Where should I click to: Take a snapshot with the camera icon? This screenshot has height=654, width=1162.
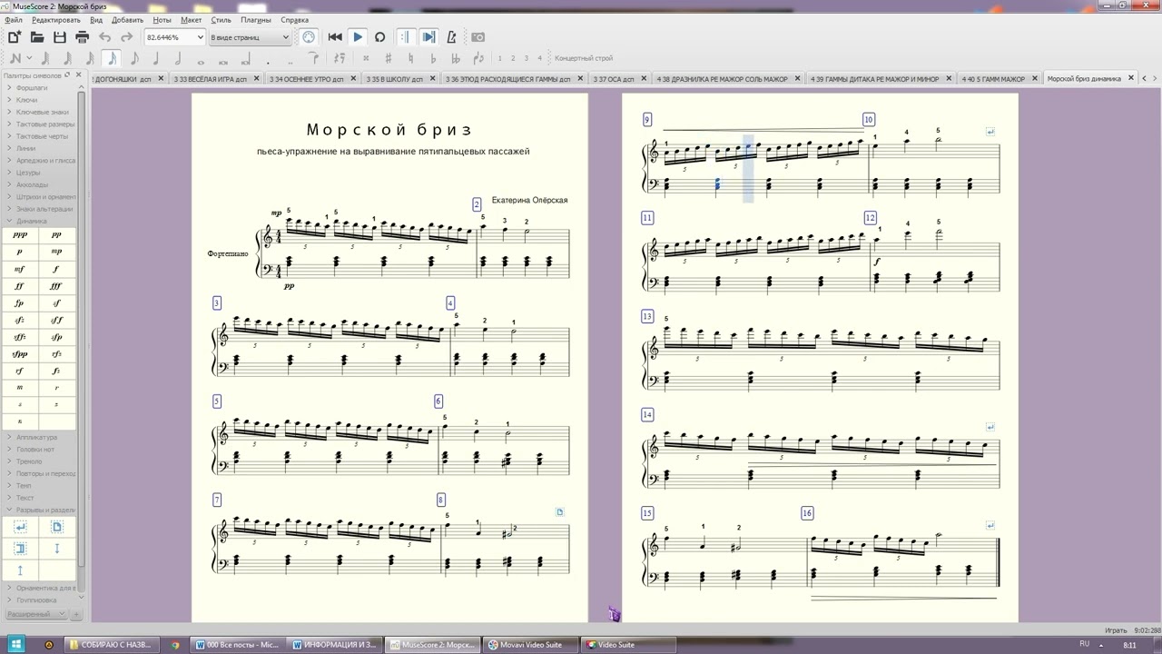pos(478,37)
